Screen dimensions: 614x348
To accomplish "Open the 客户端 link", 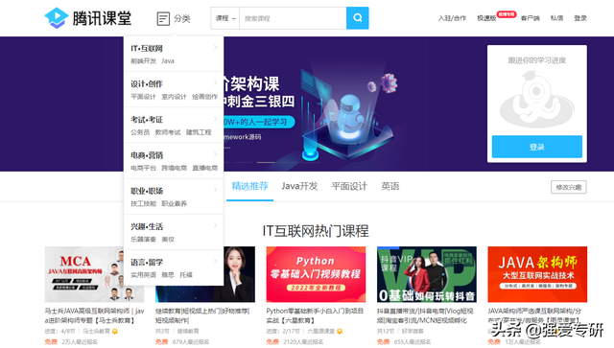I will 531,18.
